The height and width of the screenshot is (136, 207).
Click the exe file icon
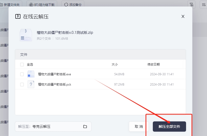(x=31, y=74)
